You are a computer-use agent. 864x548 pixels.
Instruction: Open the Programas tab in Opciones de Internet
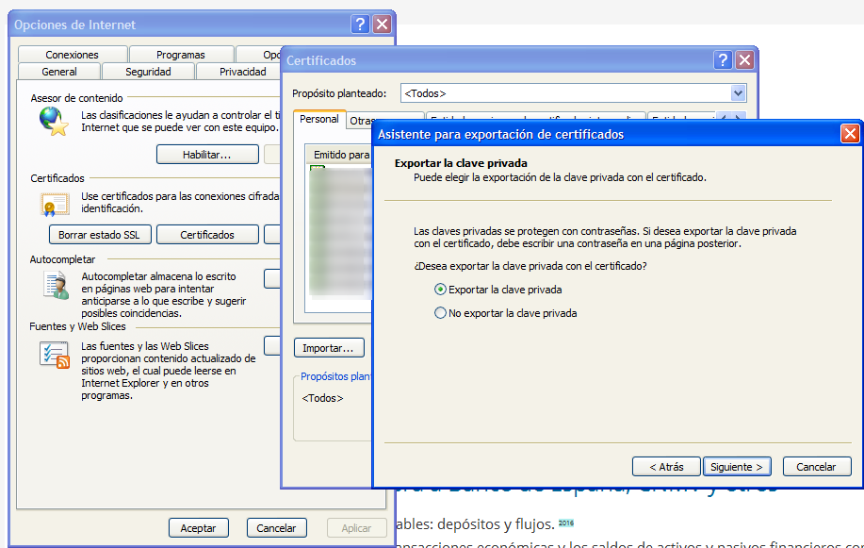[181, 55]
